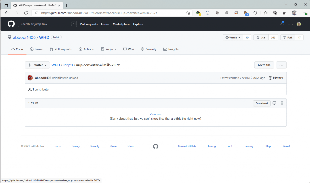The height and width of the screenshot is (183, 310).
Task: Open the master branch selector
Action: click(37, 65)
